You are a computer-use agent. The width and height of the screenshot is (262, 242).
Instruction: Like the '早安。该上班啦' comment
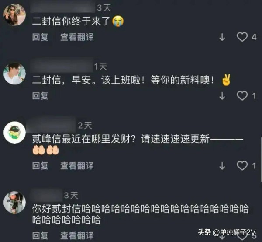pos(242,96)
